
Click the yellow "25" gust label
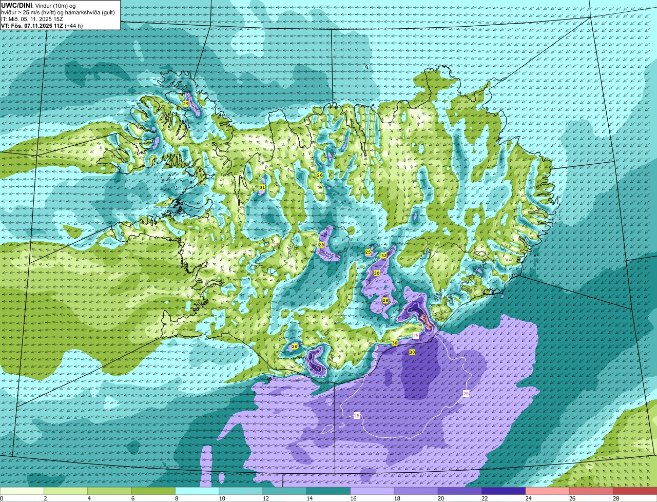coord(368,252)
